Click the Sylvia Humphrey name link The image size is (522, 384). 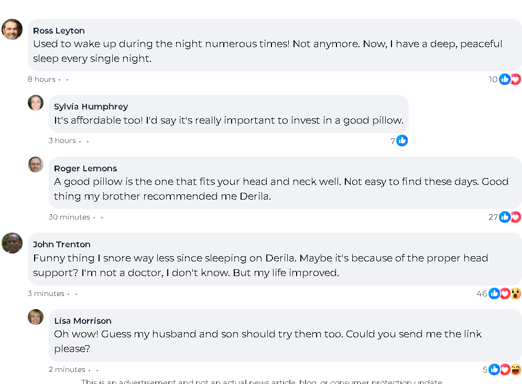(x=91, y=106)
